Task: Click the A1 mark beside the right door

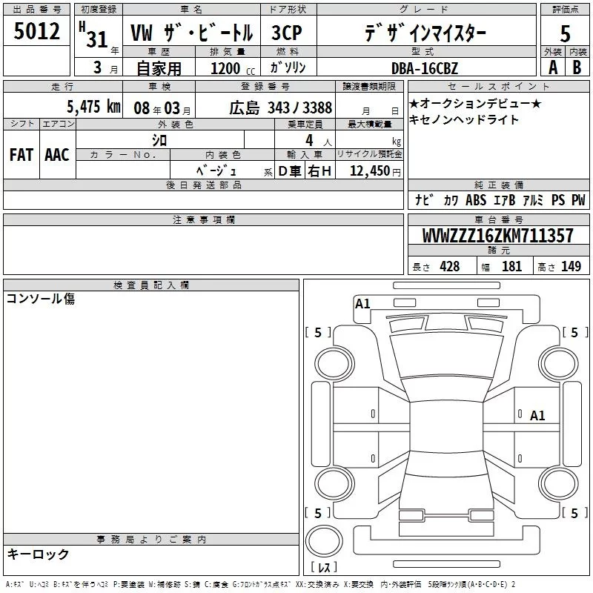Action: click(x=537, y=416)
